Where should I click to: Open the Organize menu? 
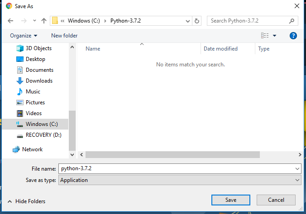click(24, 36)
